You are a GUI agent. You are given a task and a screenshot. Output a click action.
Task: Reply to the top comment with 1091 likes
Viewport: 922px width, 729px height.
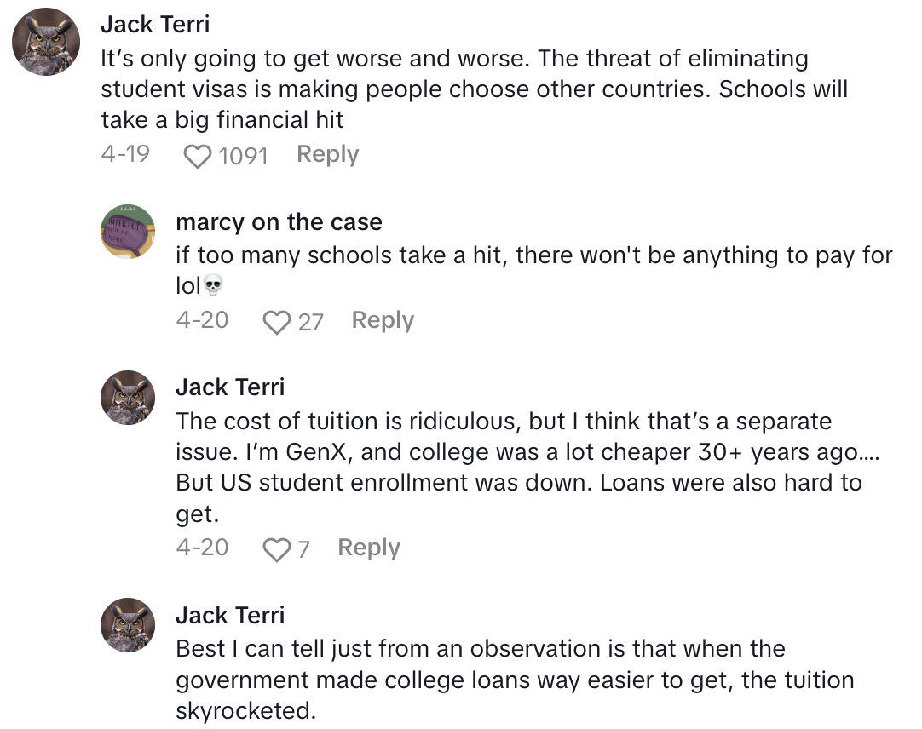tap(327, 154)
